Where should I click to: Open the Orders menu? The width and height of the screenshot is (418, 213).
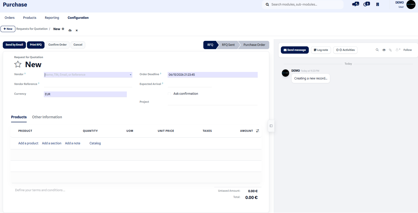coord(10,18)
